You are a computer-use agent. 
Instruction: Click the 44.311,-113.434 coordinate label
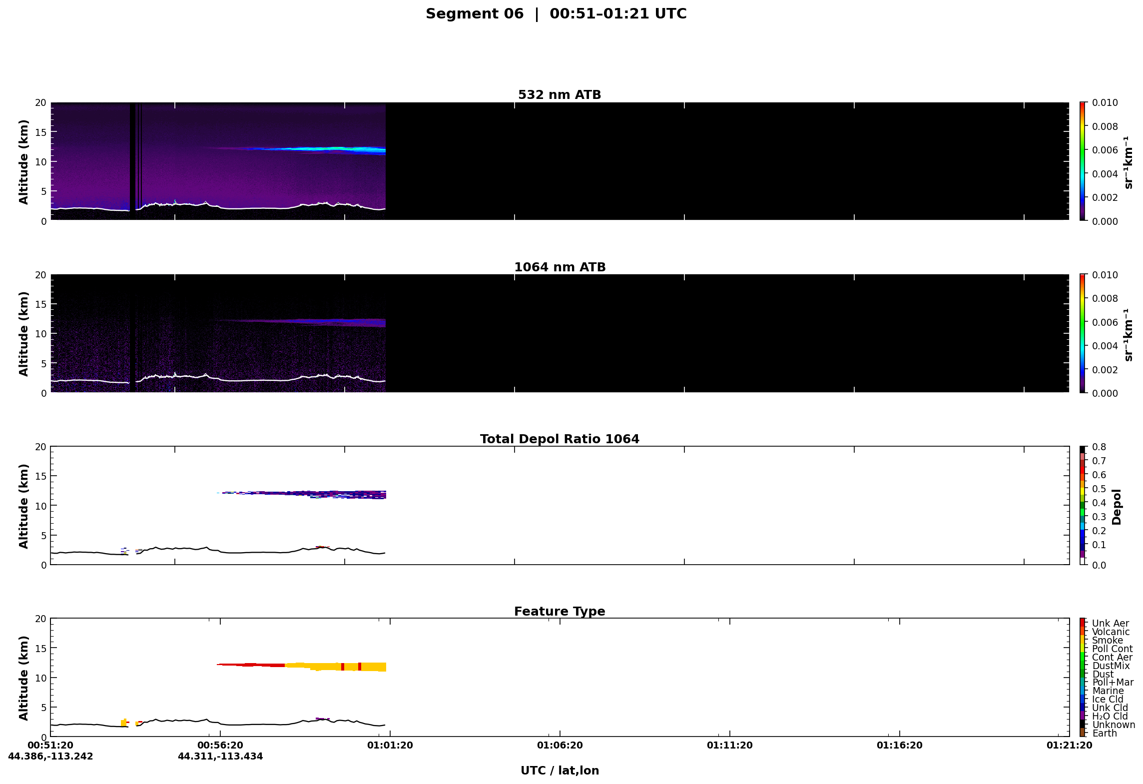tap(220, 756)
